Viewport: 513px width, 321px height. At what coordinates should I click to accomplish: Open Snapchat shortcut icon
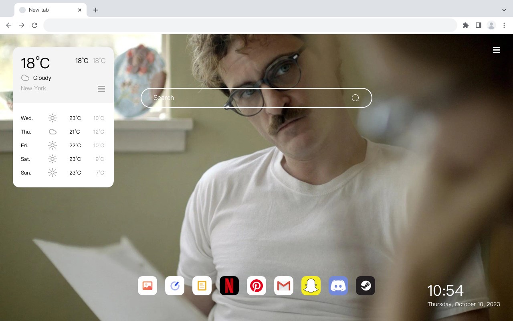311,286
